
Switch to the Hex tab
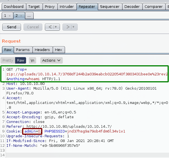(59, 50)
